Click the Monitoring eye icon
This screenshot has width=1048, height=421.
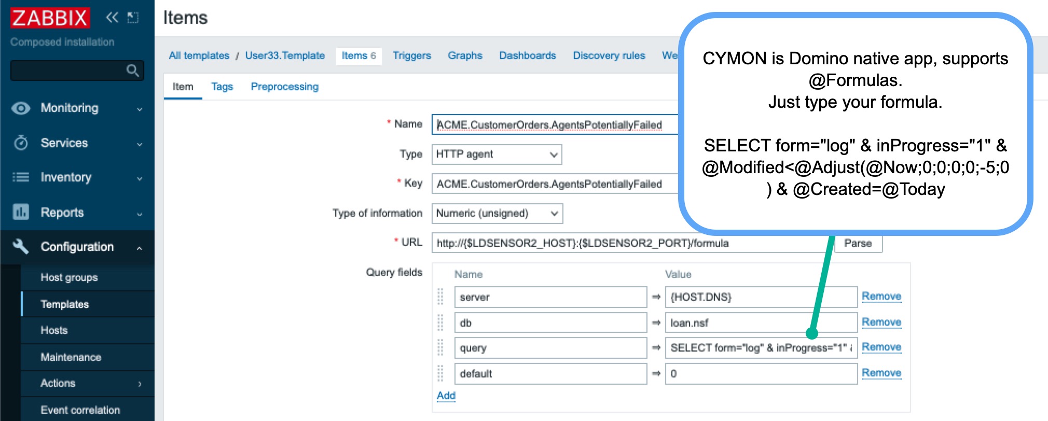point(21,108)
